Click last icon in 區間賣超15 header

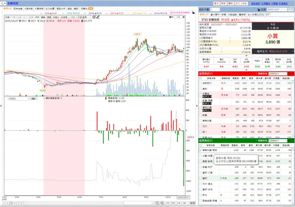coord(293,141)
